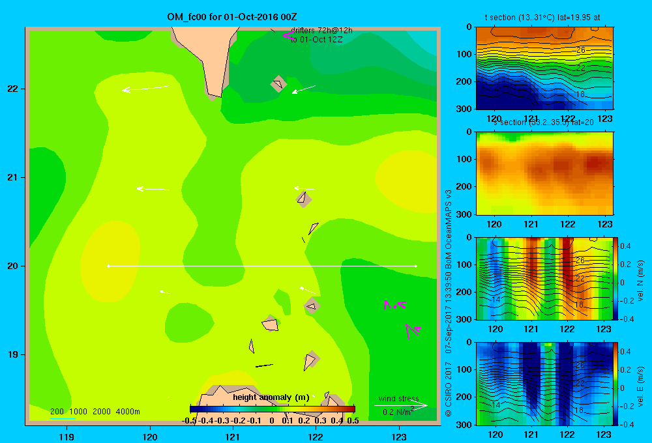Image resolution: width=652 pixels, height=443 pixels.
Task: Click the "vel. E (m/s)" axis label
Action: pos(641,386)
